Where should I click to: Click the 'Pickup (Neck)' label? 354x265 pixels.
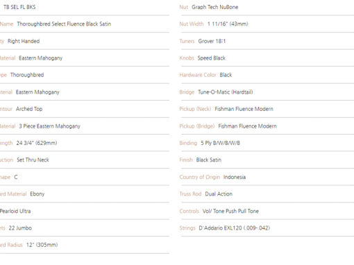(x=195, y=109)
